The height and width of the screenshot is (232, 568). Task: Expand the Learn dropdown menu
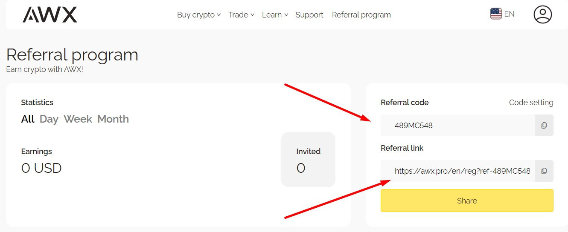[x=275, y=15]
